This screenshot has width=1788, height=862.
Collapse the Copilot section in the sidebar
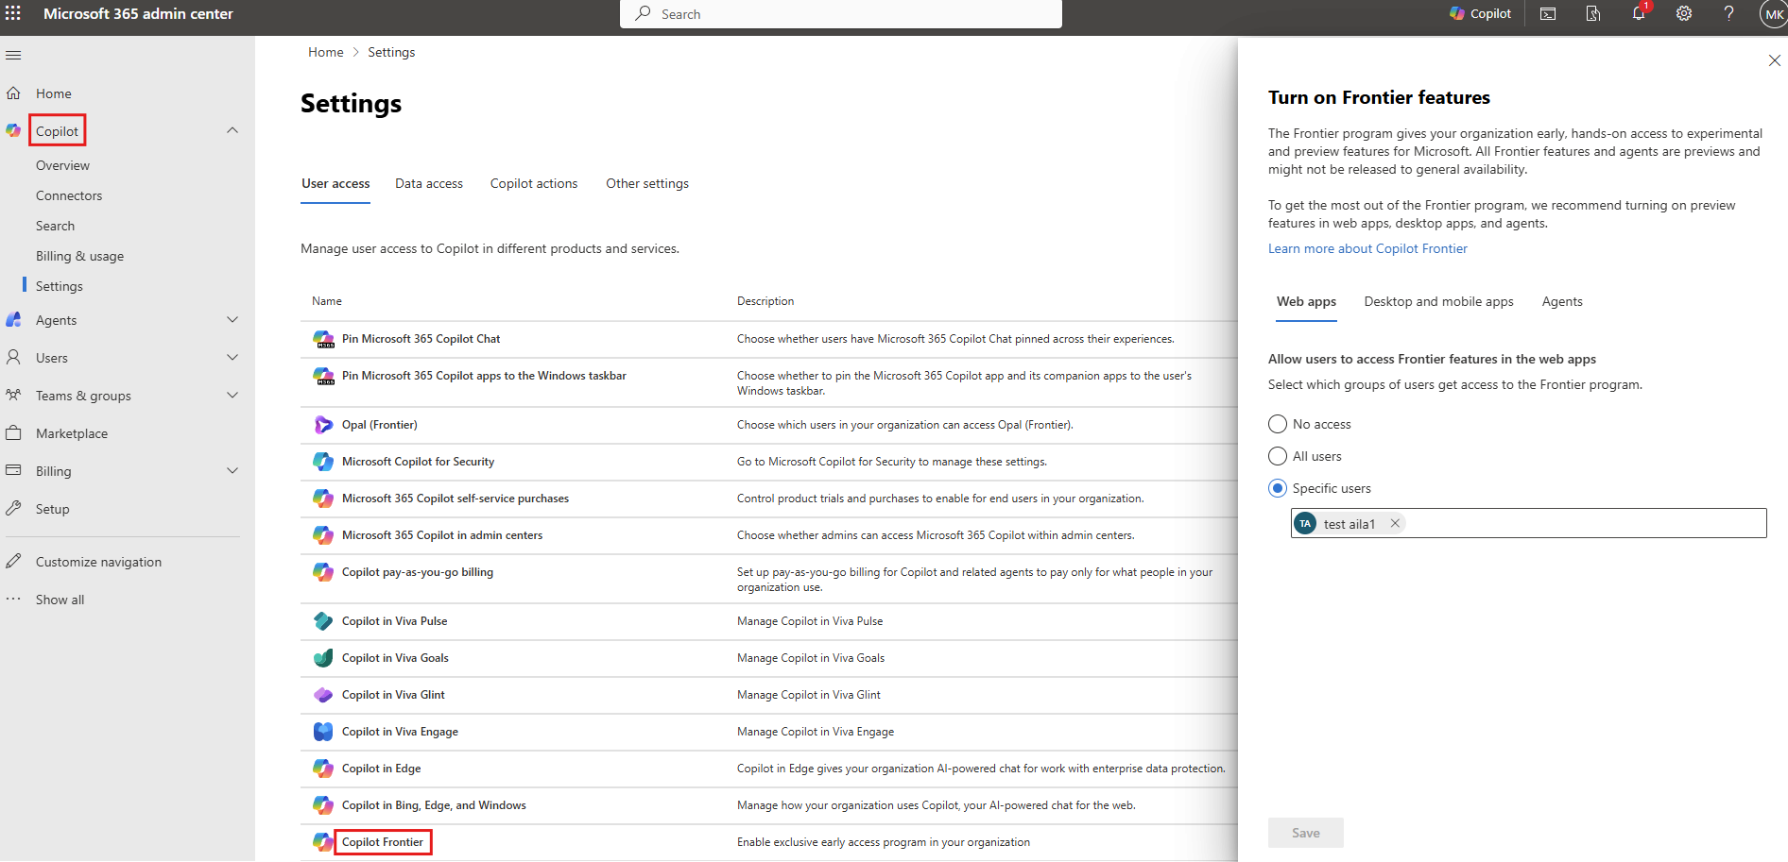pyautogui.click(x=232, y=129)
